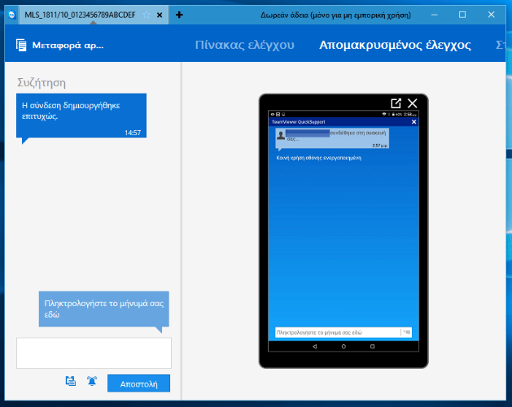
Task: Switch to Πίνακας ελέγχου tab
Action: point(244,45)
